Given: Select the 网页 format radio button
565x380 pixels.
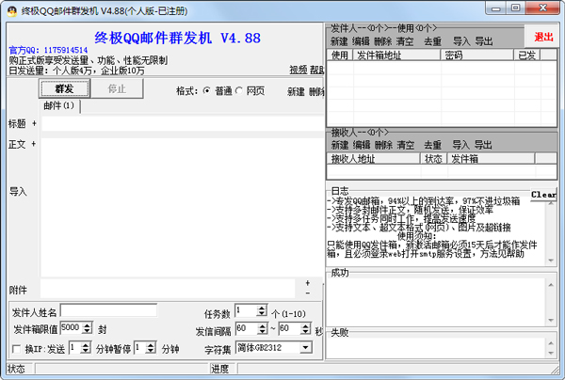Looking at the screenshot, I should tap(238, 90).
